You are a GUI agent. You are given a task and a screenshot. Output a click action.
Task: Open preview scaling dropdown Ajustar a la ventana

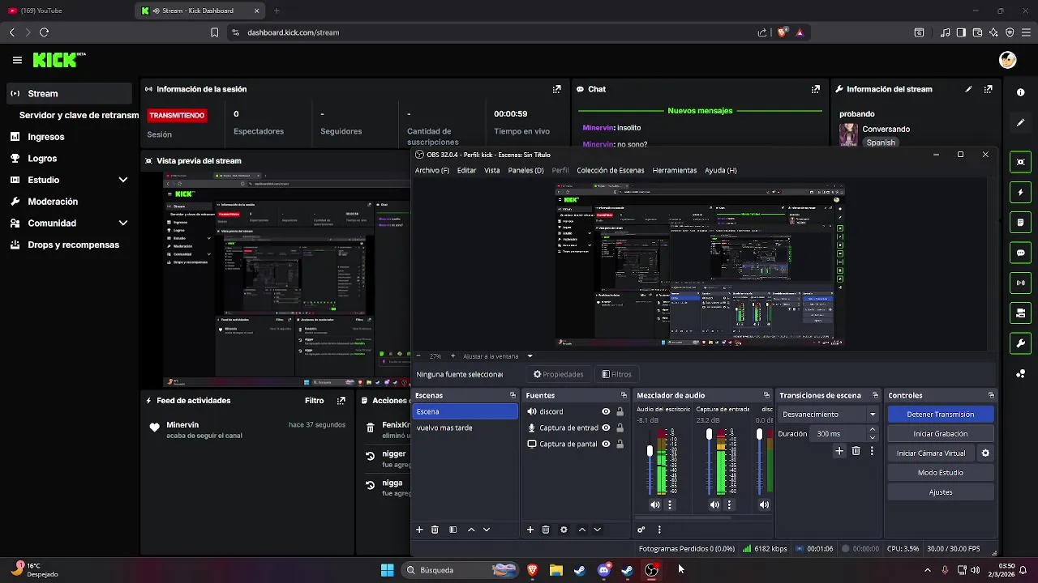[498, 356]
